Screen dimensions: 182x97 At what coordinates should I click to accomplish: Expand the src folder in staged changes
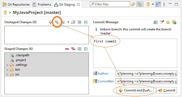pos(7,75)
